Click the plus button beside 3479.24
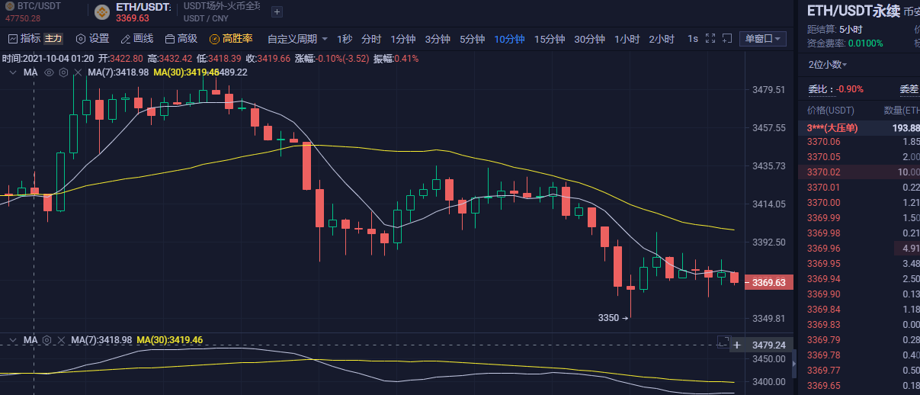The image size is (920, 395). pyautogui.click(x=736, y=345)
